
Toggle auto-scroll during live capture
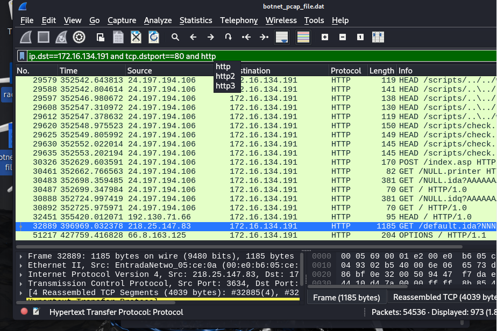coord(282,37)
